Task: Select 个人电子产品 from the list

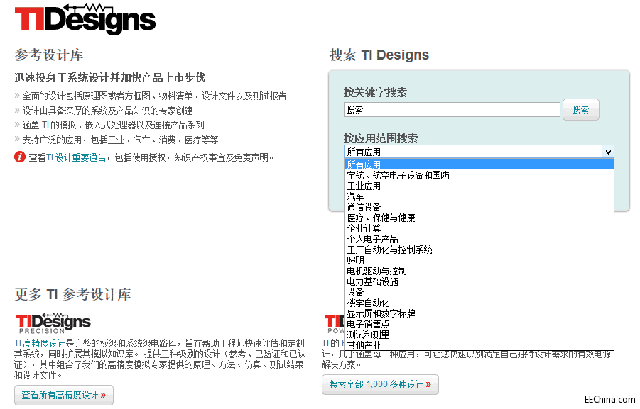Action: (479, 239)
